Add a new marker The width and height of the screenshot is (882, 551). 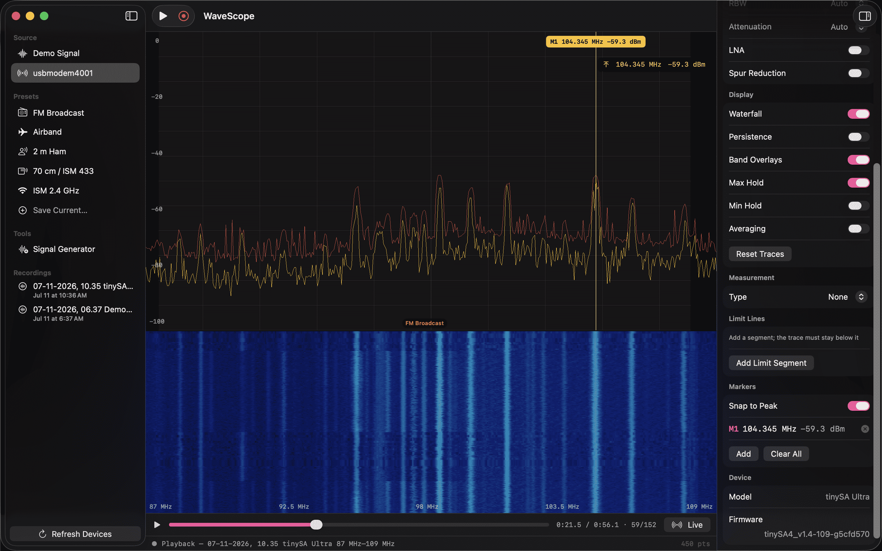tap(743, 454)
